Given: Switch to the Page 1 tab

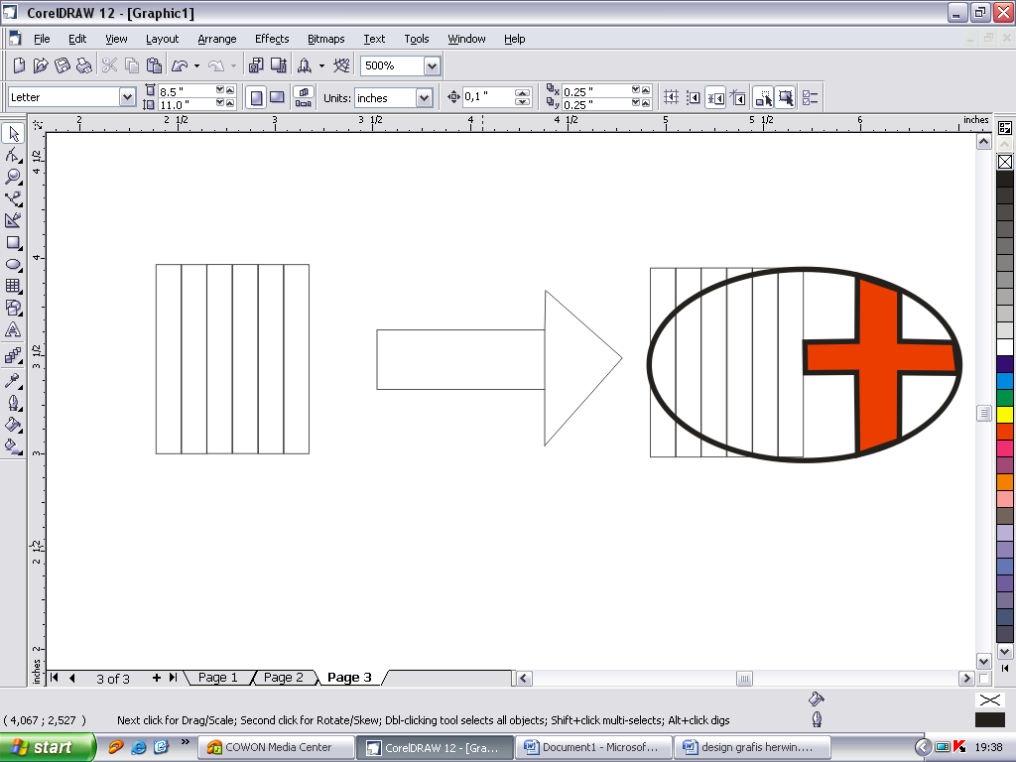Looking at the screenshot, I should pos(217,677).
